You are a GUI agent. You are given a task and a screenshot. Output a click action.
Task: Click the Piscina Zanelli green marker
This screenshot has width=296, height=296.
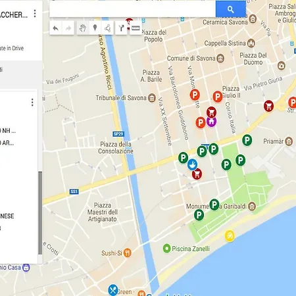tap(166, 249)
